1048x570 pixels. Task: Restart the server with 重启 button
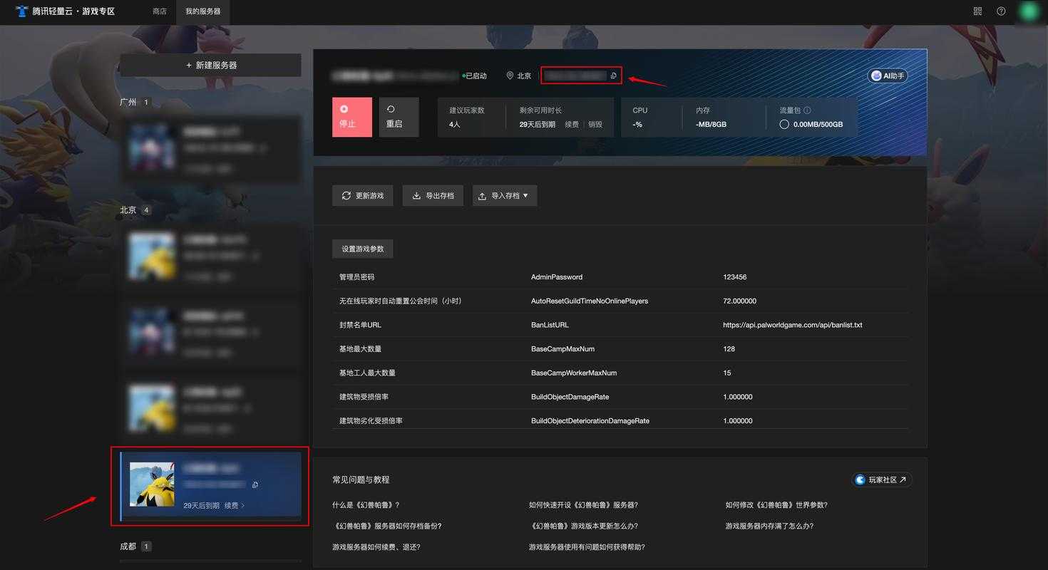pyautogui.click(x=399, y=117)
